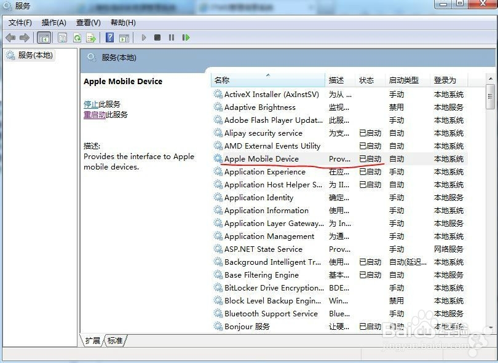Click 禁用 cell in Adaptive Brightness row
The width and height of the screenshot is (498, 363).
coord(397,107)
